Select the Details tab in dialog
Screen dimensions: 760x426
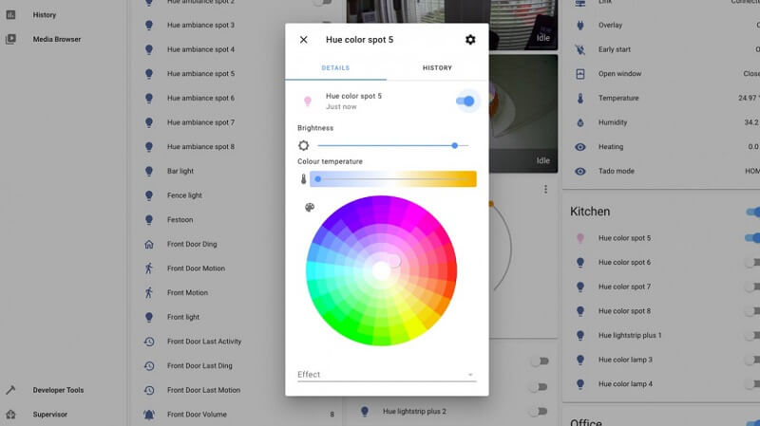tap(335, 67)
